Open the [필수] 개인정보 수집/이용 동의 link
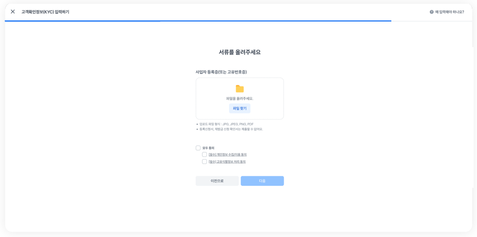477x237 pixels. coord(228,155)
